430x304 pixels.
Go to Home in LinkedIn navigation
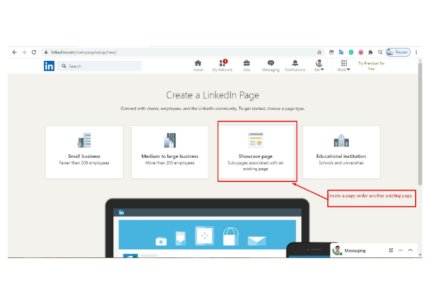[x=198, y=66]
